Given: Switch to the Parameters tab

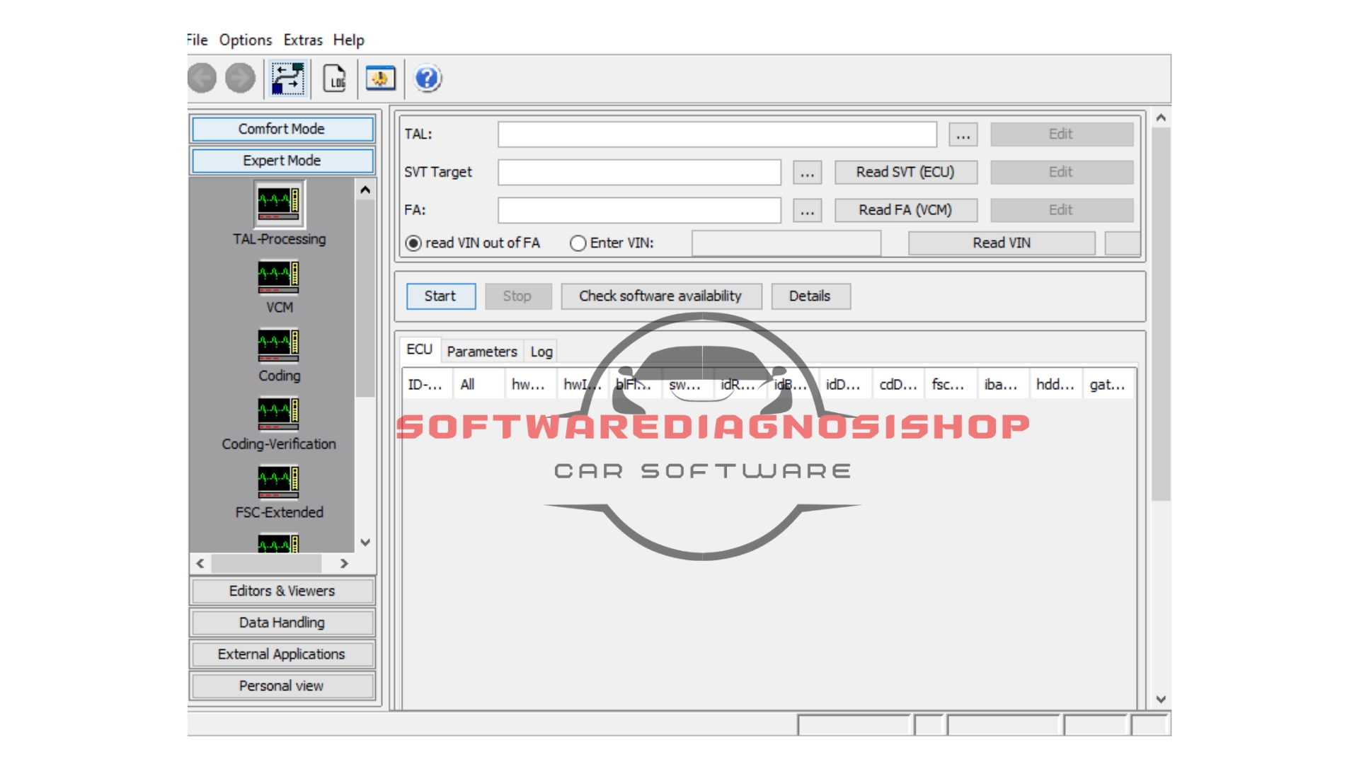Looking at the screenshot, I should tap(482, 352).
